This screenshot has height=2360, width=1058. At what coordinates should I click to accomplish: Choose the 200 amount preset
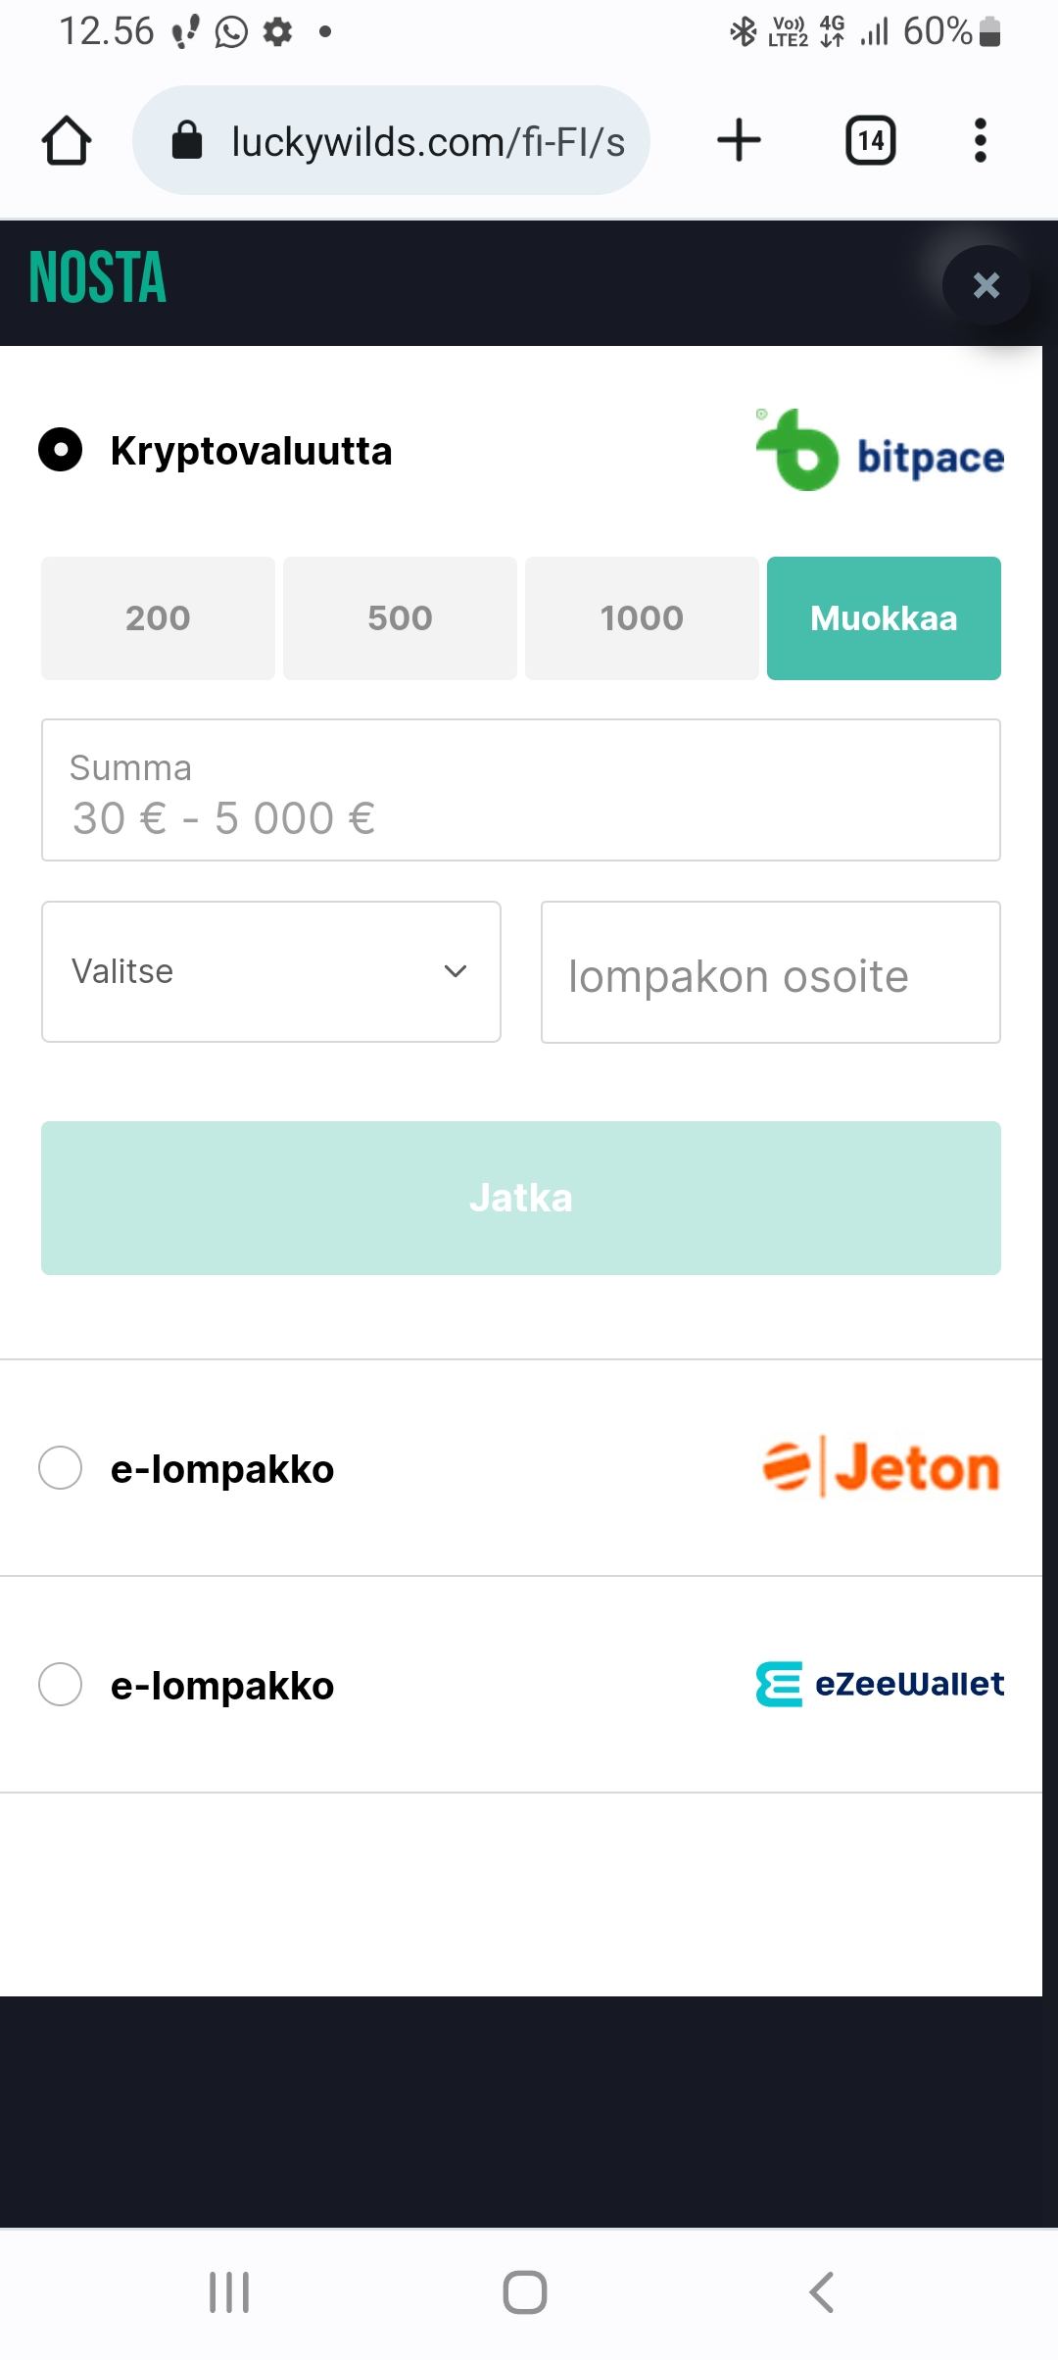click(x=158, y=618)
